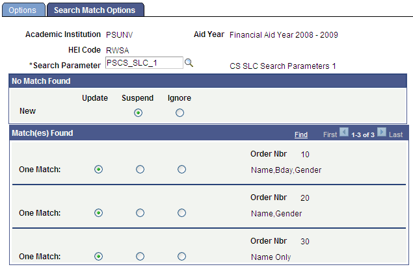Choose Update for the Order Nbr 10 match
Screen dimensions: 413x269
98,169
